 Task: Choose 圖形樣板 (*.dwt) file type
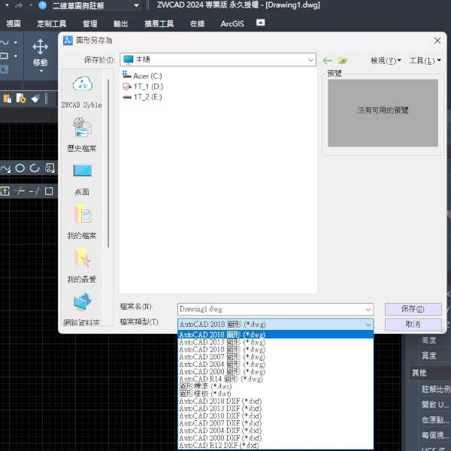point(276,393)
